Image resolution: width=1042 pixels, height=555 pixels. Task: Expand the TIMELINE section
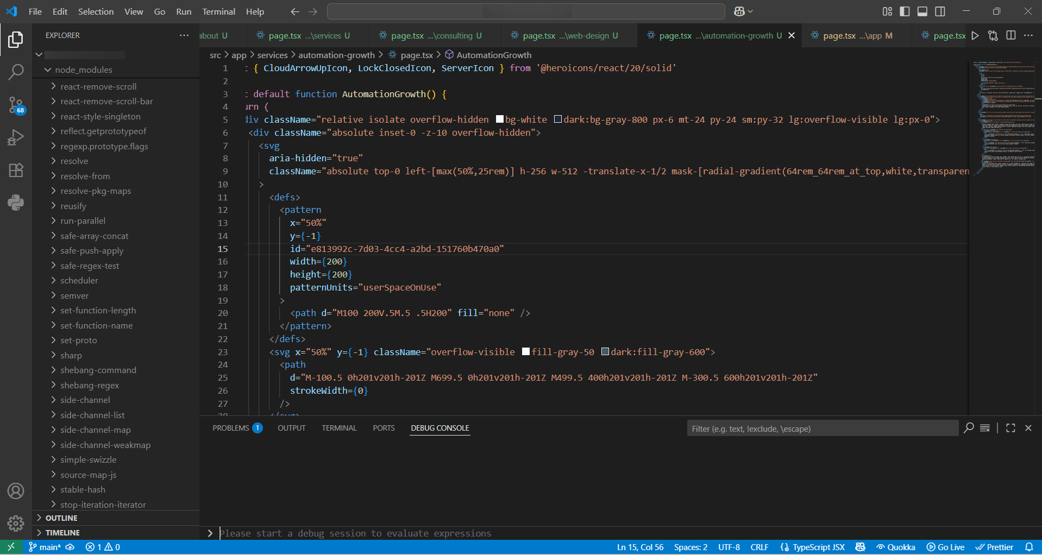tap(62, 533)
